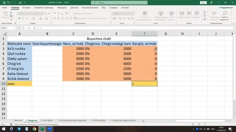This screenshot has height=132, width=236.
Task: Click the Cut scissors icon
Action: pyautogui.click(x=11, y=12)
